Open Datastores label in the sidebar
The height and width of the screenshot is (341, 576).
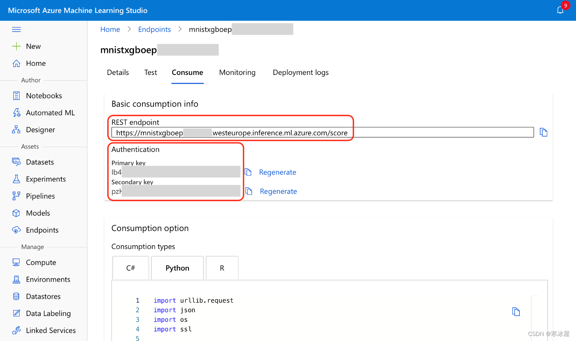point(43,296)
